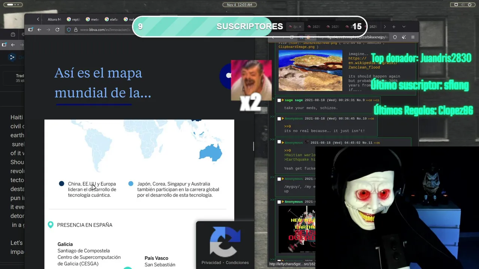Tick checkbox on Anonymous post No.10
479x269 pixels.
(279, 118)
